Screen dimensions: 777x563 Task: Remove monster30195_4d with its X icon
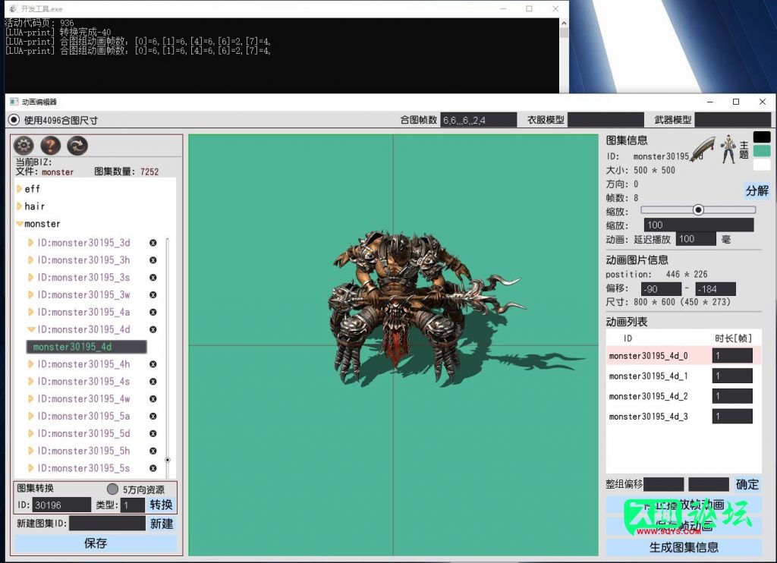pos(153,329)
